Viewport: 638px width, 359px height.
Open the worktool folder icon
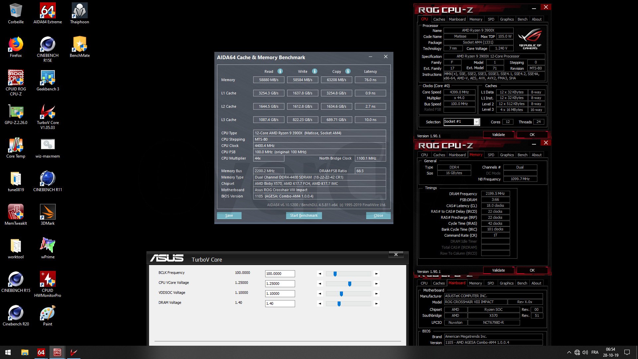(16, 249)
